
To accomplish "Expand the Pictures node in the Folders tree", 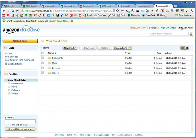I will [9, 90].
